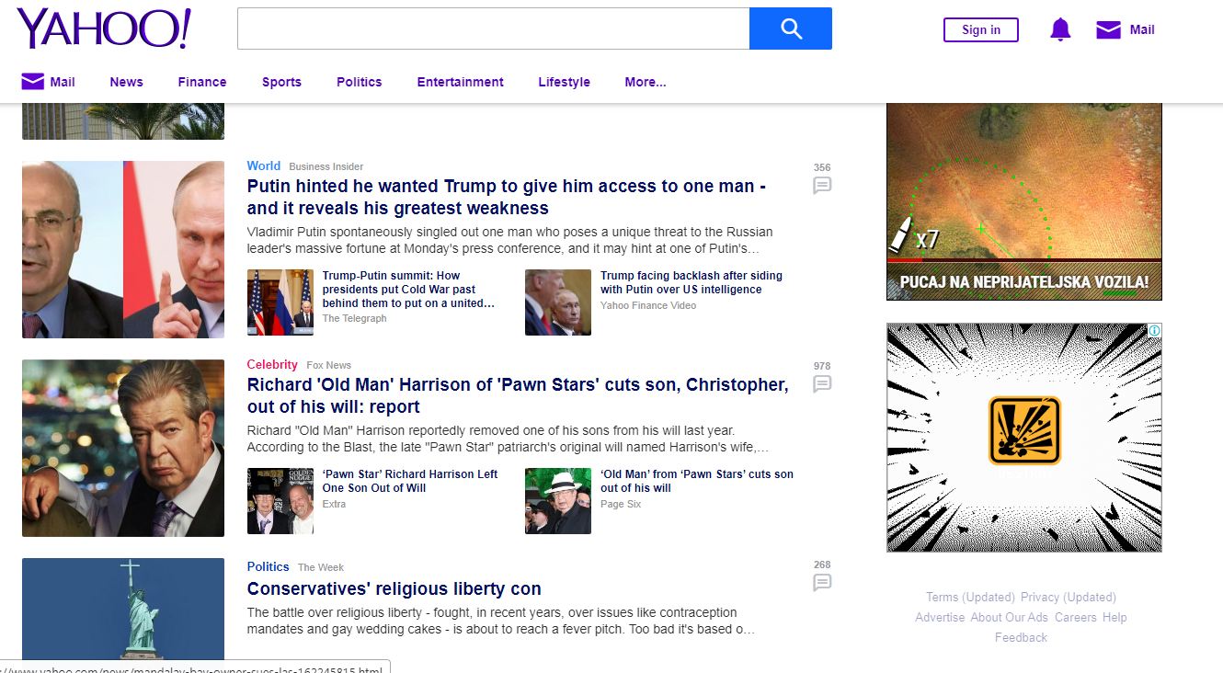Go to the Finance section
The width and height of the screenshot is (1223, 673).
(x=202, y=82)
